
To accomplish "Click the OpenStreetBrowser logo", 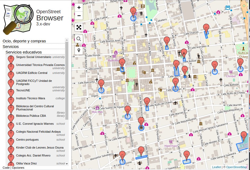I will (x=15, y=19).
